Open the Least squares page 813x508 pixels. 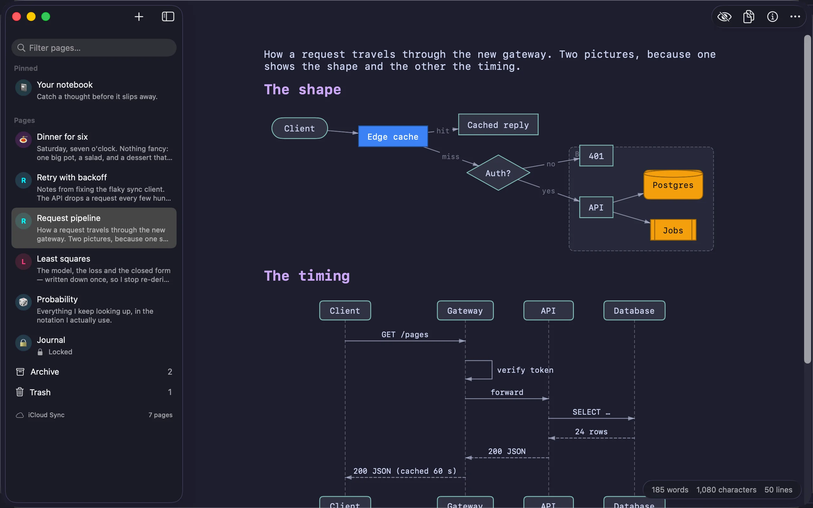(94, 269)
